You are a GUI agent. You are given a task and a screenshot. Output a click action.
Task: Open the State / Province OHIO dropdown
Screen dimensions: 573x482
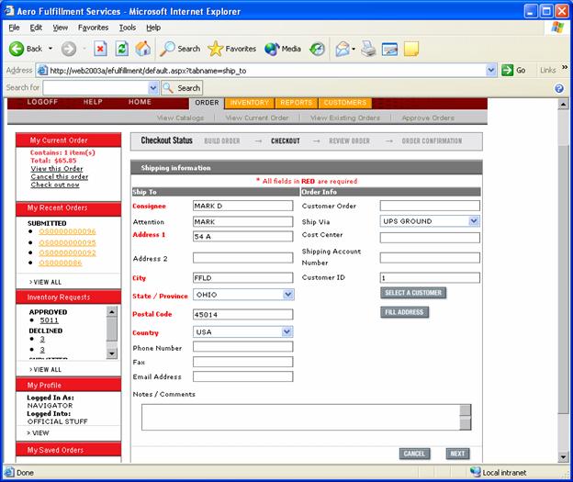click(288, 295)
